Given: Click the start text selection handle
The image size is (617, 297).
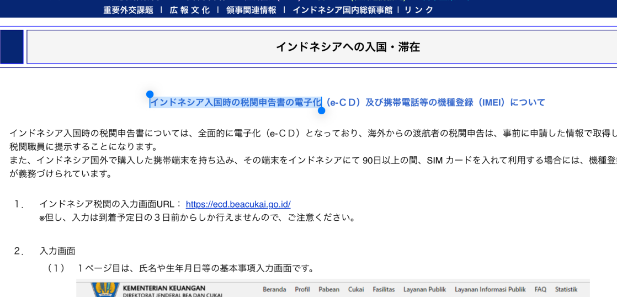Looking at the screenshot, I should [x=150, y=94].
